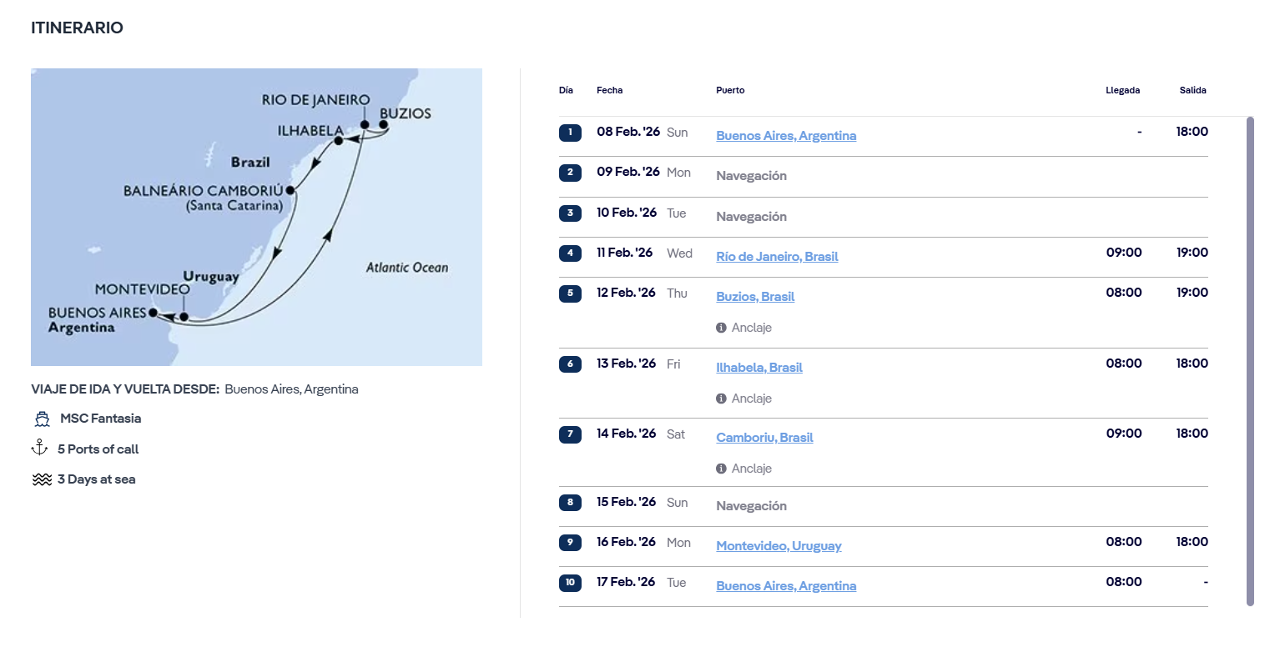Click the day 10 number badge
1285x662 pixels.
point(570,582)
